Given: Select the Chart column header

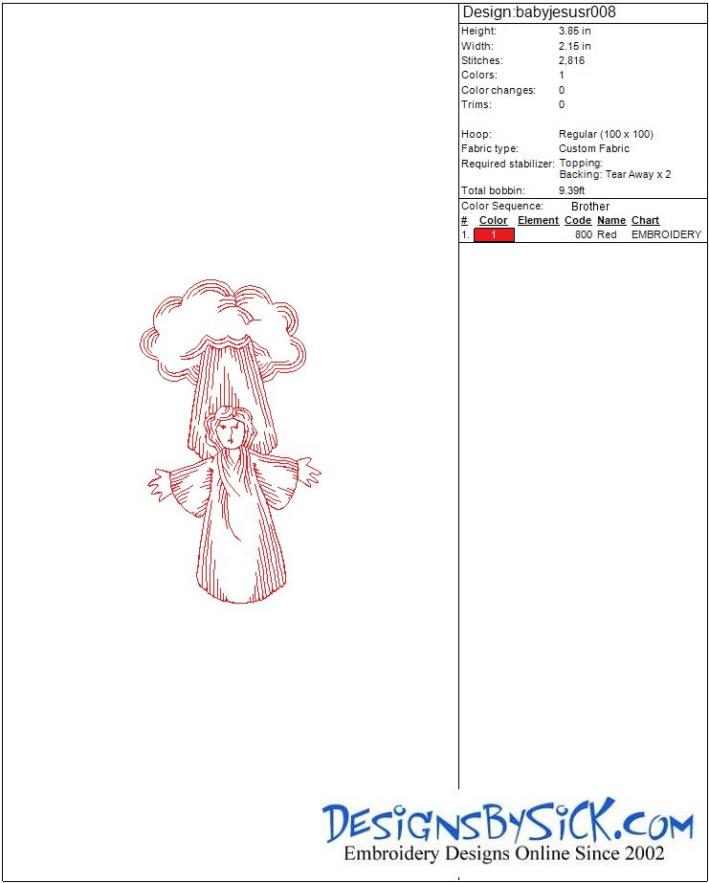Looking at the screenshot, I should point(645,220).
